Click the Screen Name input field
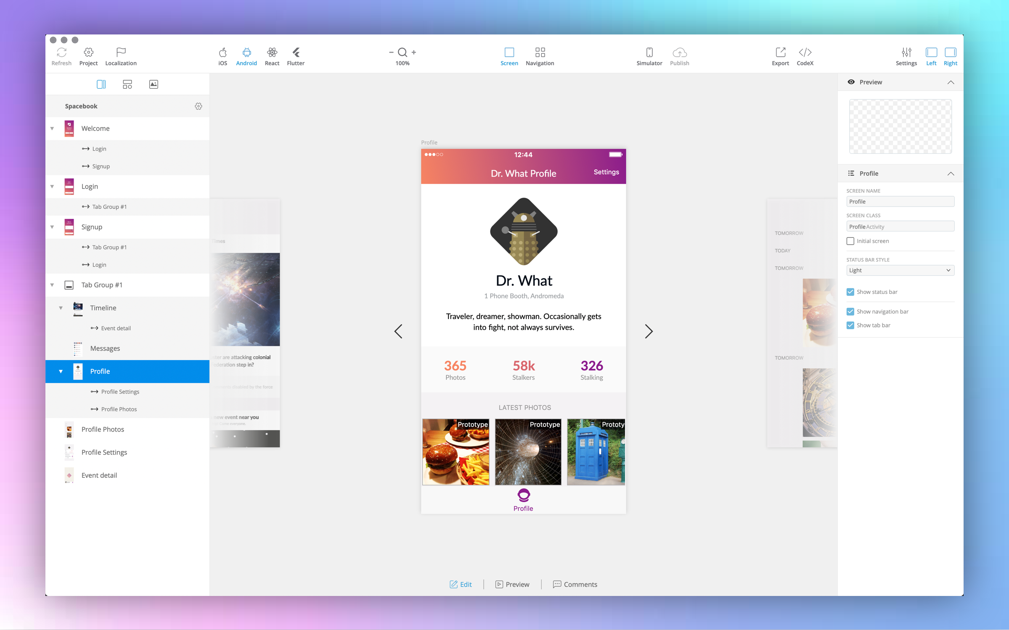1009x630 pixels. pos(900,202)
